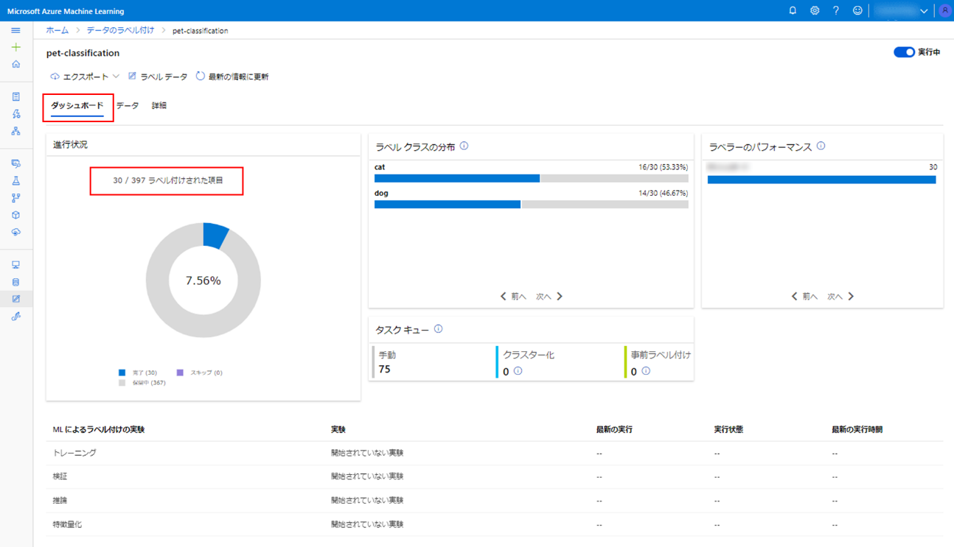This screenshot has width=954, height=547.
Task: Open ホーム breadcrumb link
Action: pyautogui.click(x=57, y=30)
